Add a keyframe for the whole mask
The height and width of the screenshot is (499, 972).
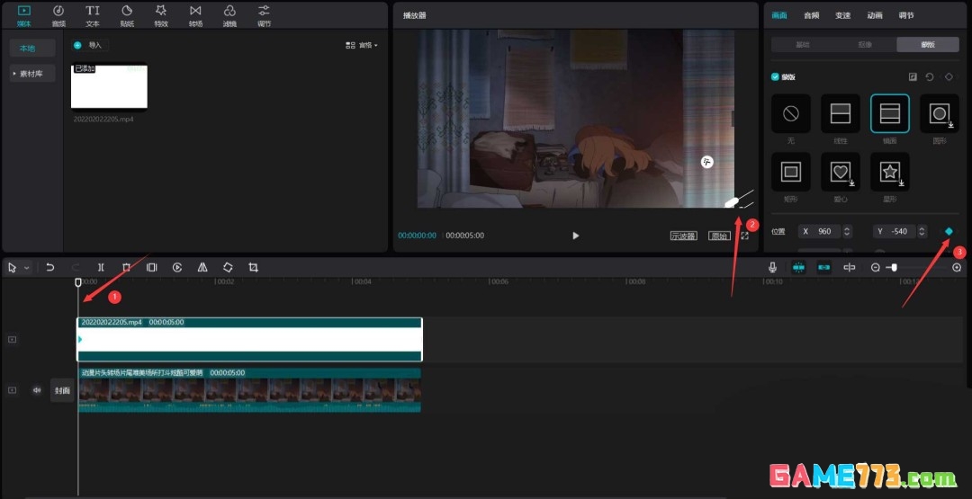point(949,76)
